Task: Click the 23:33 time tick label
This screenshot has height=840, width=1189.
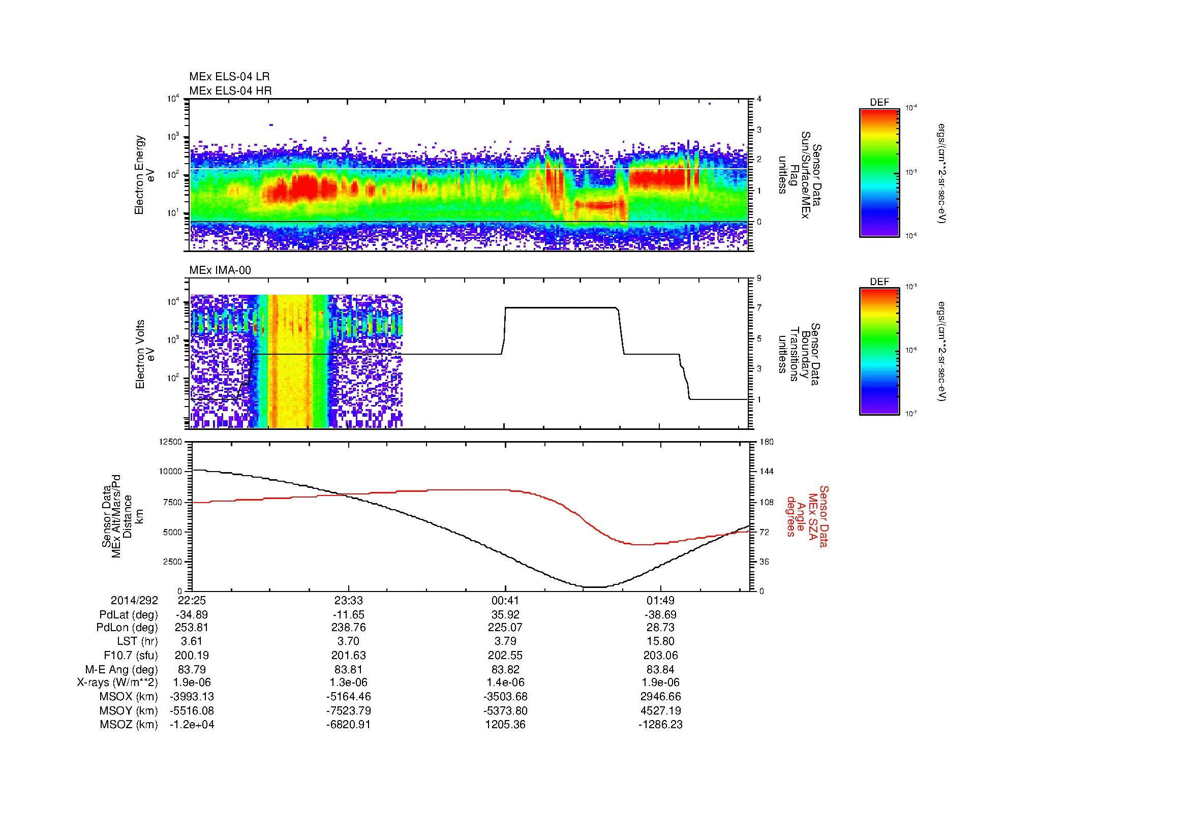Action: pyautogui.click(x=349, y=600)
